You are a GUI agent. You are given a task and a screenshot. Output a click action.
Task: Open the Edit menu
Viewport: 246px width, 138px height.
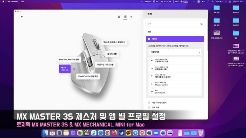click(x=22, y=2)
